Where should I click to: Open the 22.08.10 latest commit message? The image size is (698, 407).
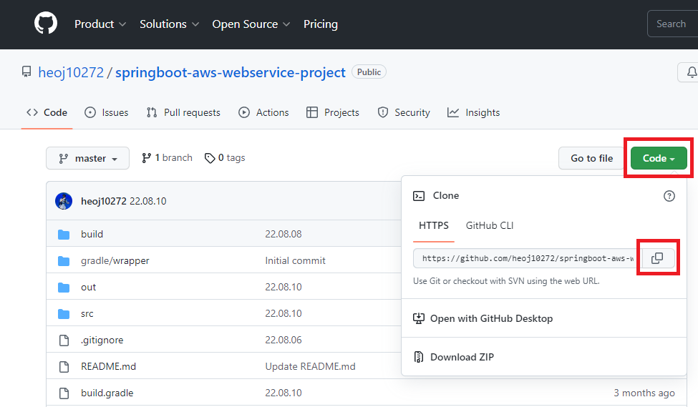[147, 201]
